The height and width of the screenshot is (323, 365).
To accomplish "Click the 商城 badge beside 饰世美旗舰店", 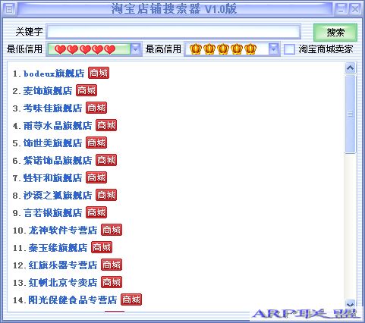I will pyautogui.click(x=96, y=143).
